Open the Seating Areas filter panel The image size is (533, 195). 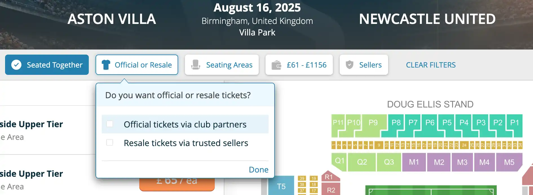coord(222,65)
